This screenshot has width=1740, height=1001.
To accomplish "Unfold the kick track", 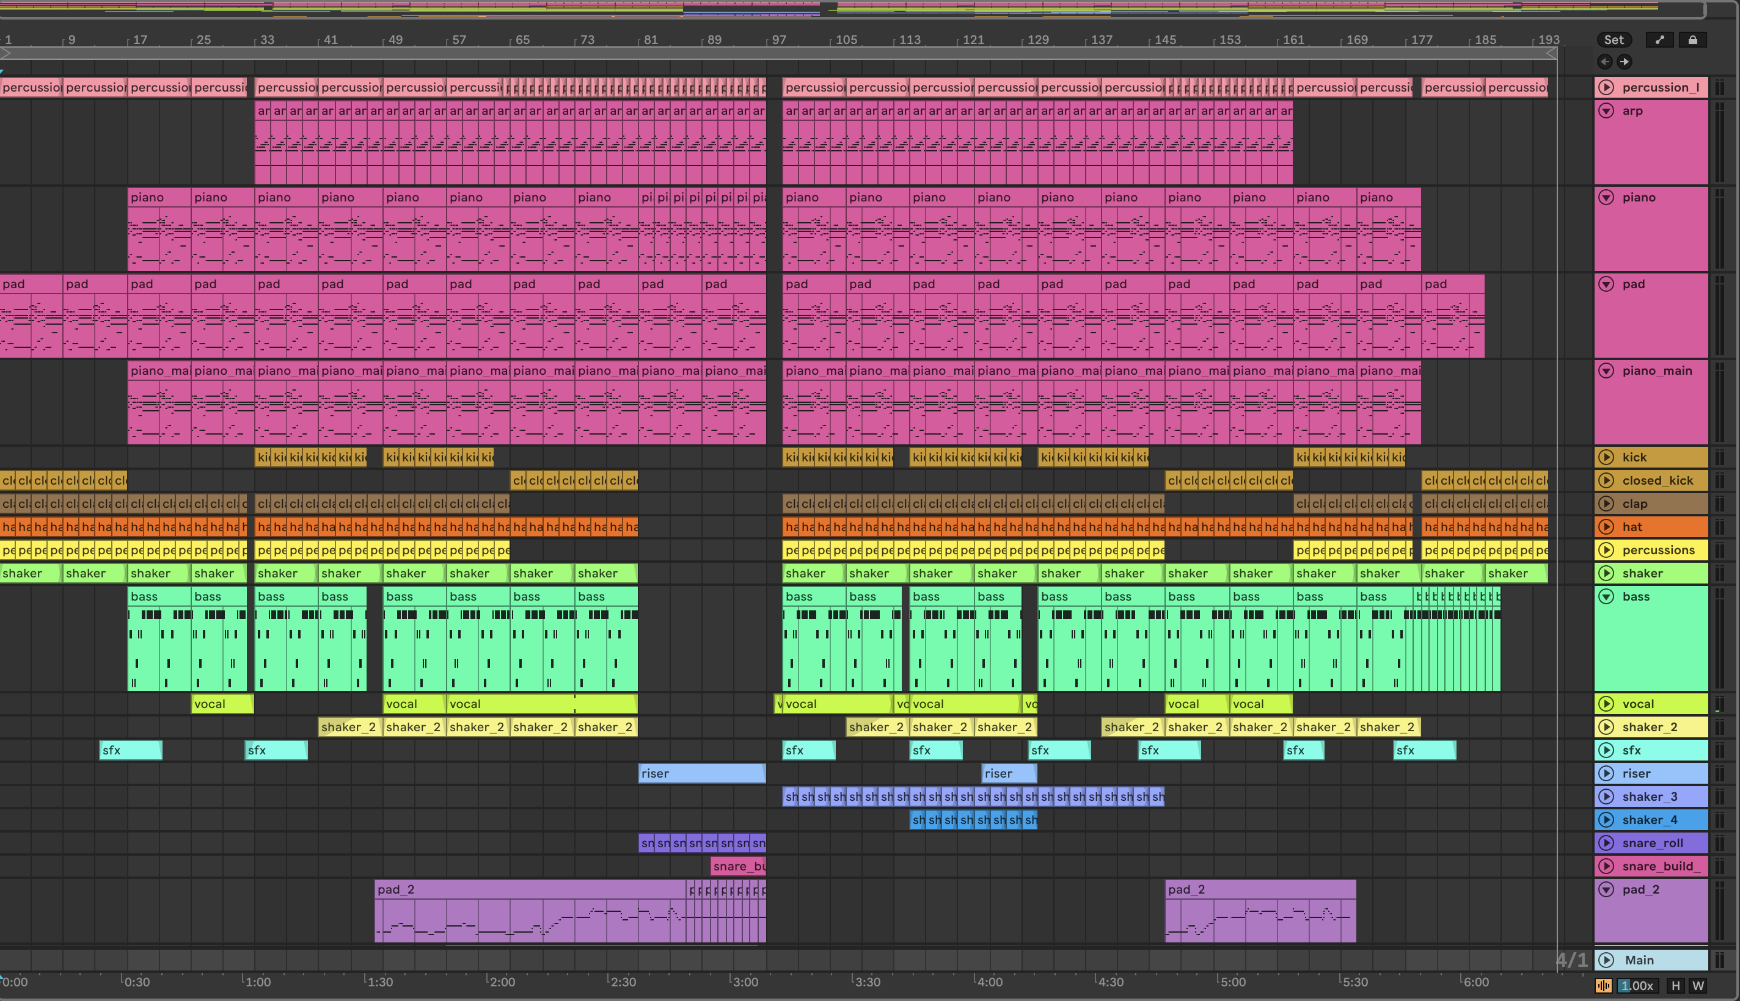I will point(1606,457).
